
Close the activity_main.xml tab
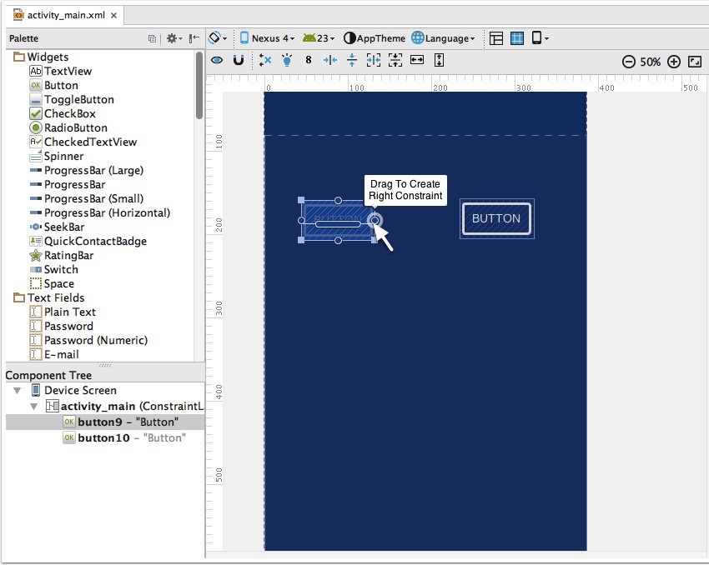coord(114,15)
